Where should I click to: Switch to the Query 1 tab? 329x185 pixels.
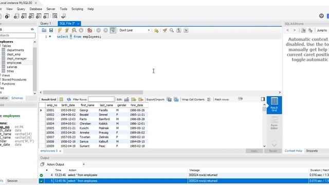tap(46, 24)
